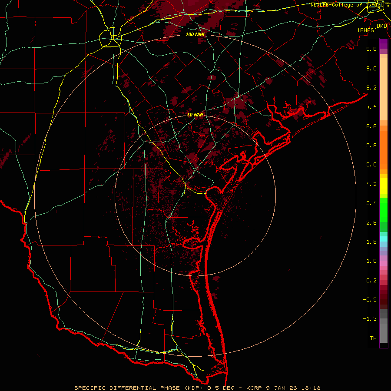Click the 2.6 value on color scale
Viewport: 391px width, 391px height.
pos(371,223)
